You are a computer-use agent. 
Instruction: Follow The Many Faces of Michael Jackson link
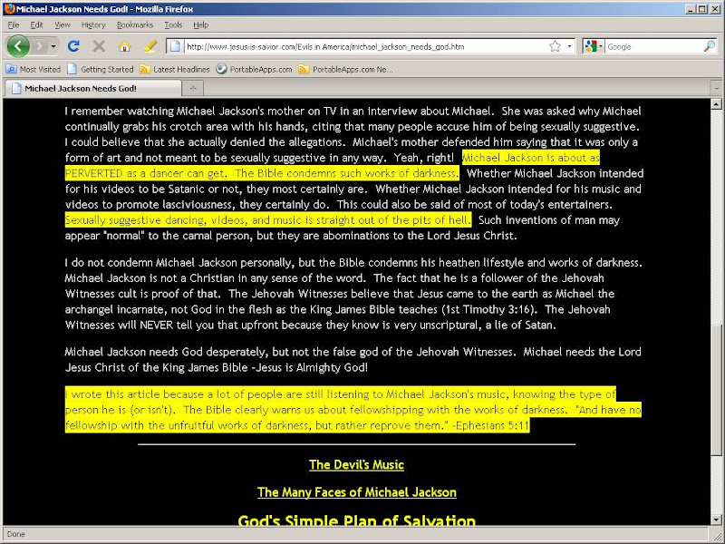coord(356,492)
